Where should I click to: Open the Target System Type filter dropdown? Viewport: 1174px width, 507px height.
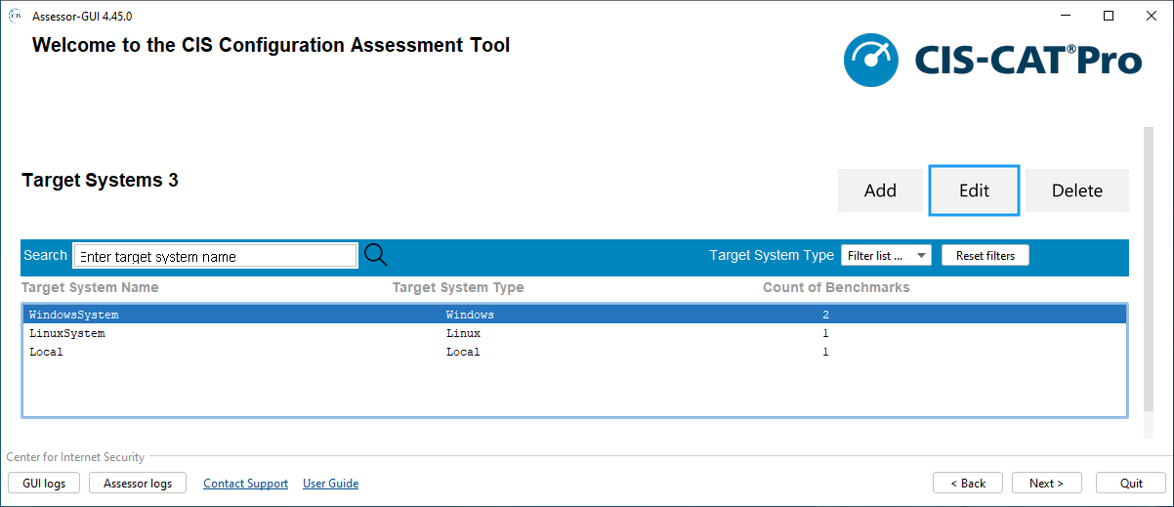pos(886,256)
